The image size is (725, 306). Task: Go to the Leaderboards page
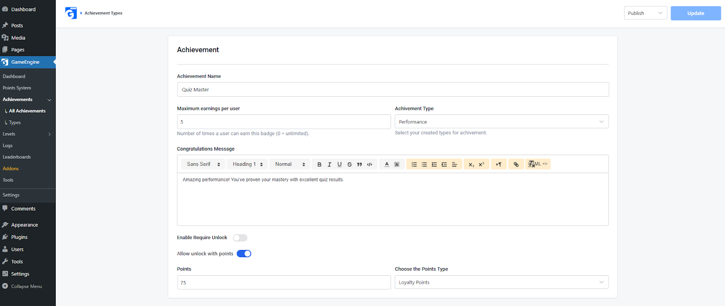[x=17, y=157]
